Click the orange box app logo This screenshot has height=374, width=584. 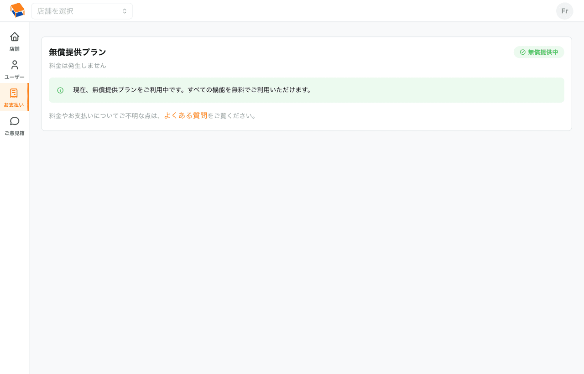point(17,10)
